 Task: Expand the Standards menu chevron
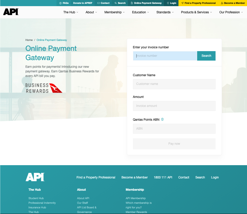(x=173, y=12)
